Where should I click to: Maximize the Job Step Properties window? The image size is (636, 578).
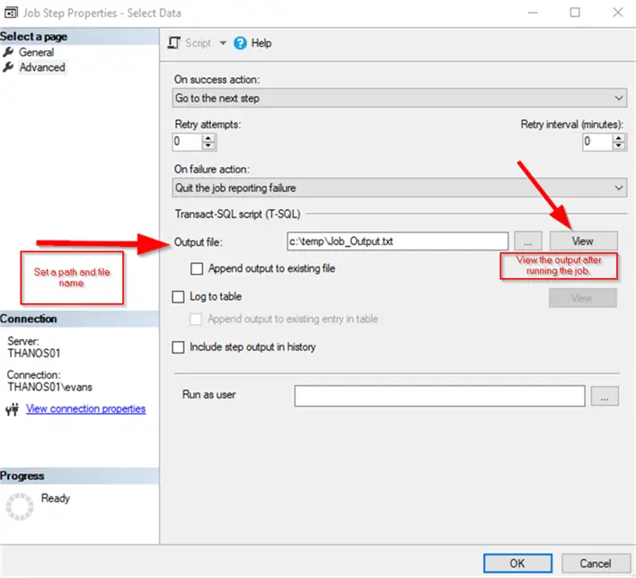tap(575, 13)
